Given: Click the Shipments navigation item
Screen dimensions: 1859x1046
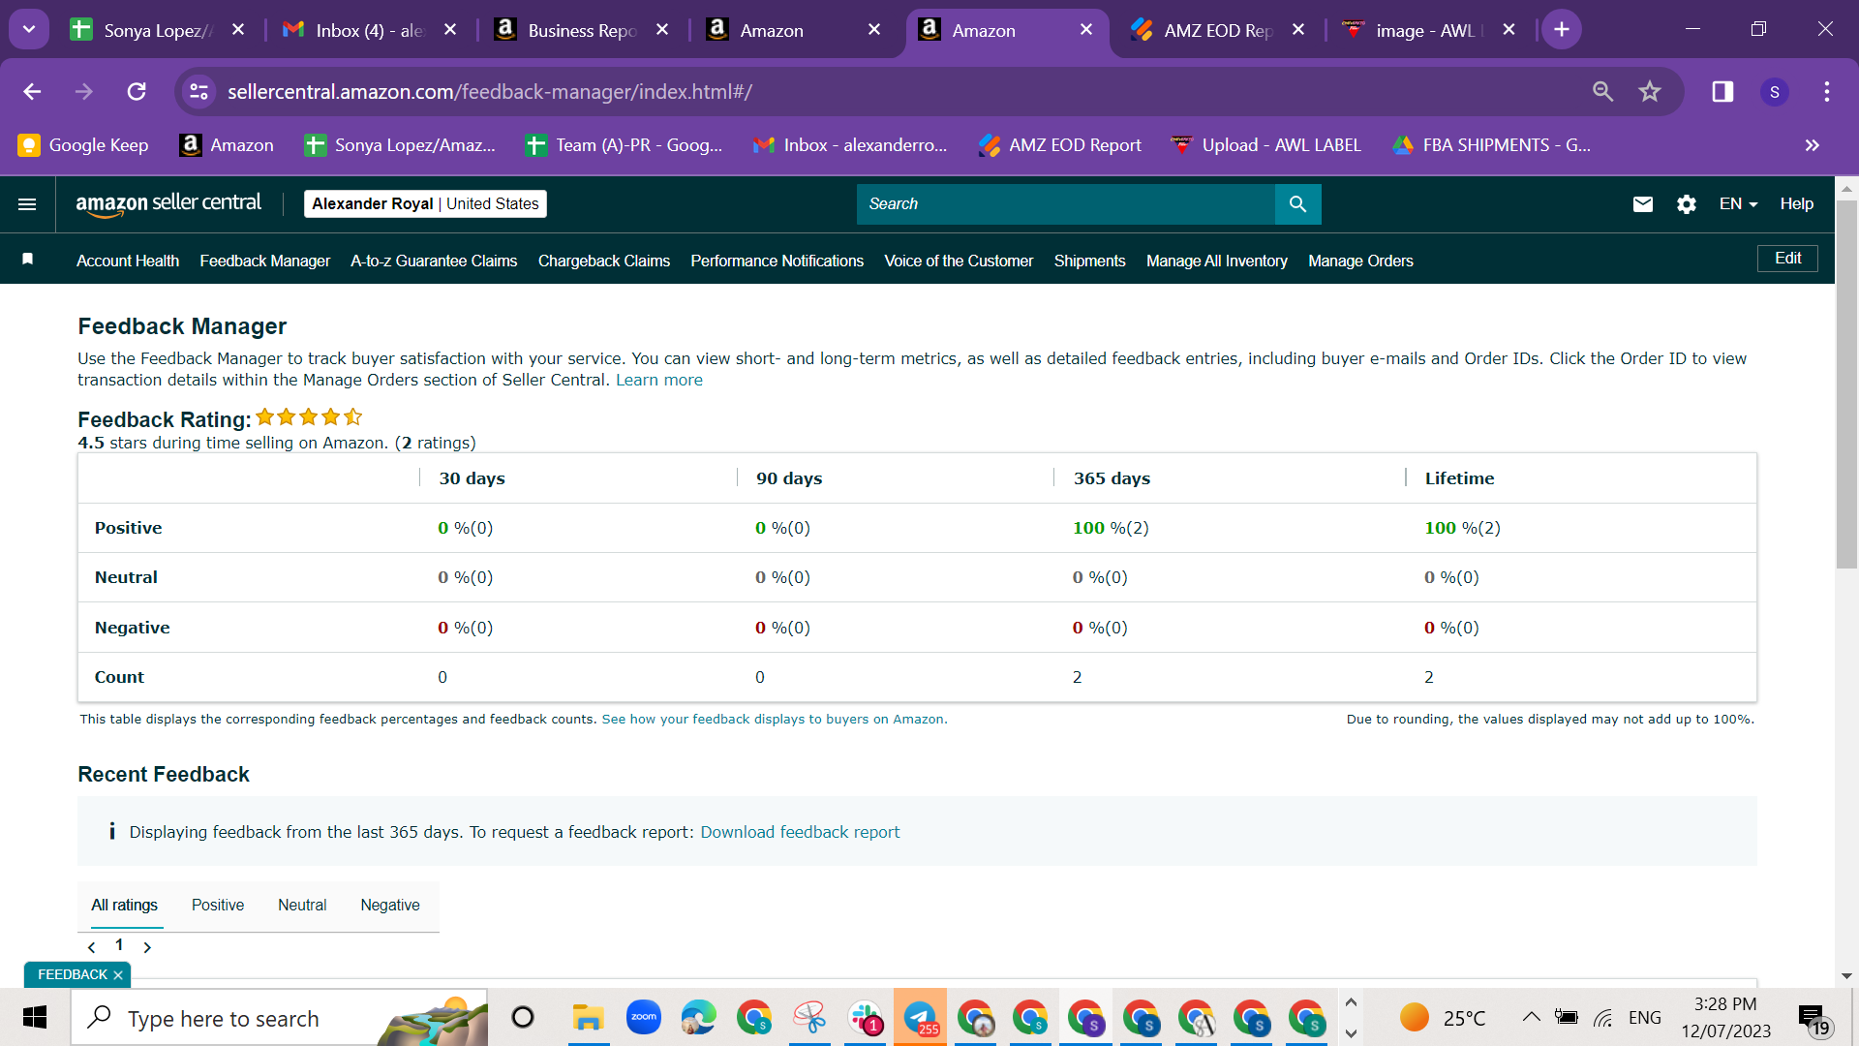Looking at the screenshot, I should pyautogui.click(x=1089, y=261).
